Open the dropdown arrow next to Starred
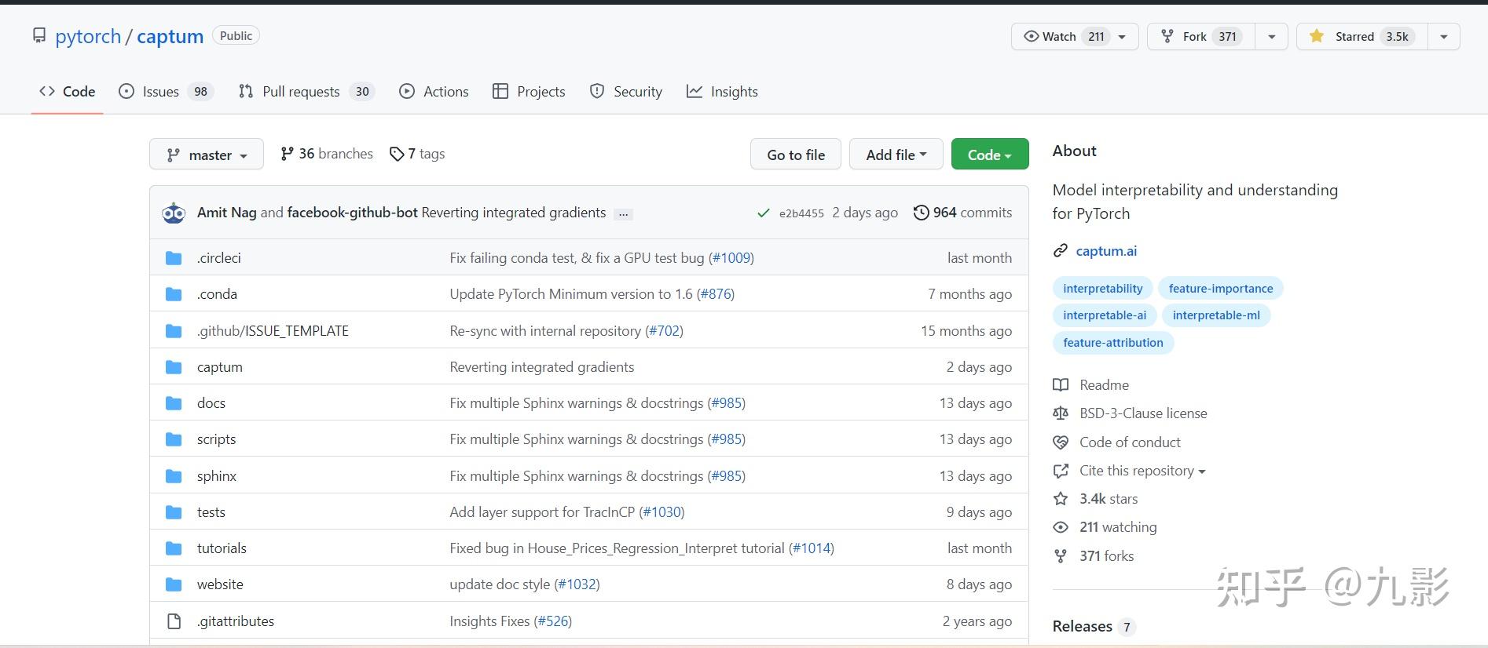The height and width of the screenshot is (648, 1488). tap(1443, 37)
